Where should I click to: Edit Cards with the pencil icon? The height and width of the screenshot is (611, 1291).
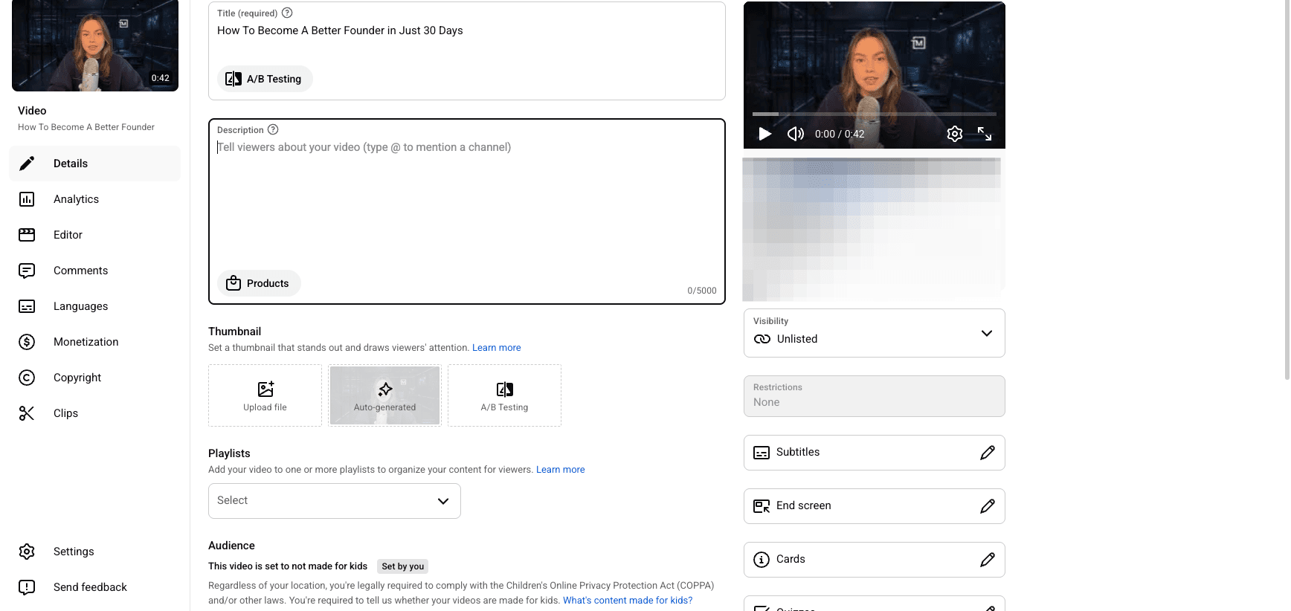click(988, 560)
